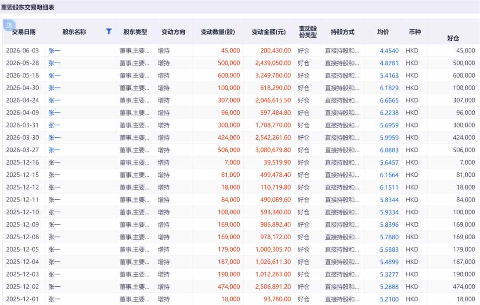480x305 pixels.
Task: Click average price 4.4540 link
Action: coord(389,51)
